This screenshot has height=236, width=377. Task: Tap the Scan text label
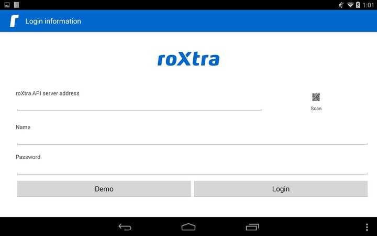(316, 109)
